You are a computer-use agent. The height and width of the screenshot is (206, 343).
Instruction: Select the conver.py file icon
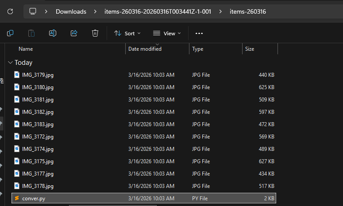click(17, 199)
